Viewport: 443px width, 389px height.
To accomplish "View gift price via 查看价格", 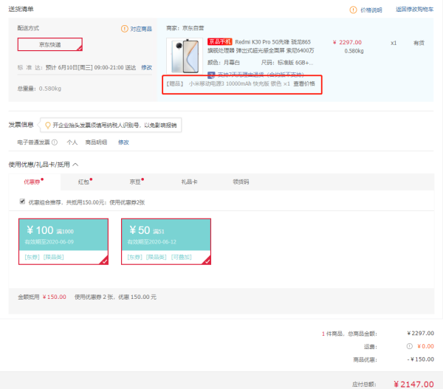I will pyautogui.click(x=304, y=83).
